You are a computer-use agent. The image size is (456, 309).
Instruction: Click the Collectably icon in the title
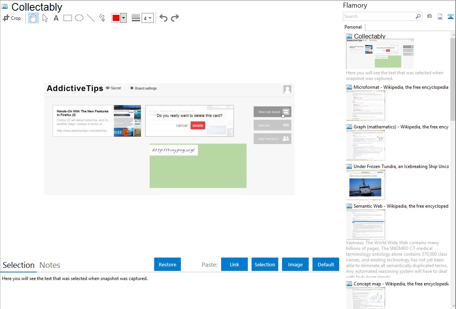click(x=5, y=6)
